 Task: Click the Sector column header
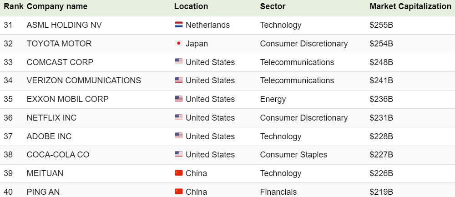coord(273,6)
